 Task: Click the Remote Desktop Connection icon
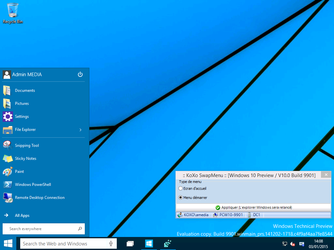click(8, 198)
